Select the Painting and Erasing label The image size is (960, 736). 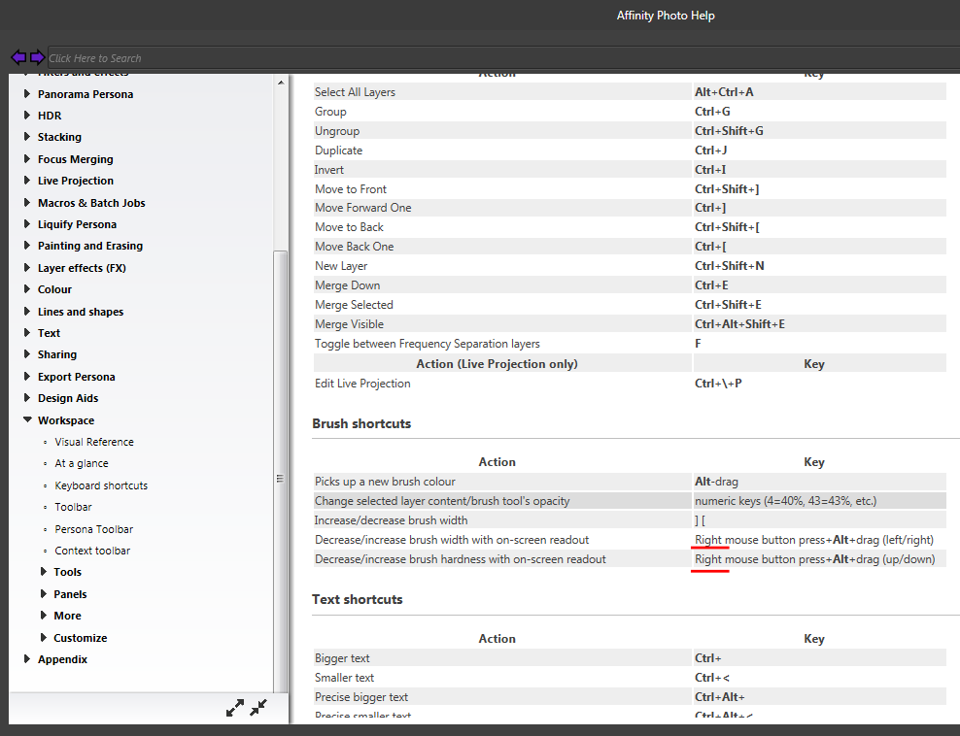[90, 246]
